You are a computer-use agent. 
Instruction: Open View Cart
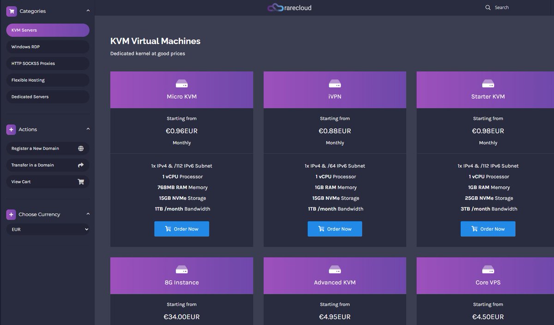coord(48,182)
